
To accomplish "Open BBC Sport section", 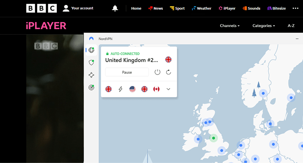I will coord(177,8).
